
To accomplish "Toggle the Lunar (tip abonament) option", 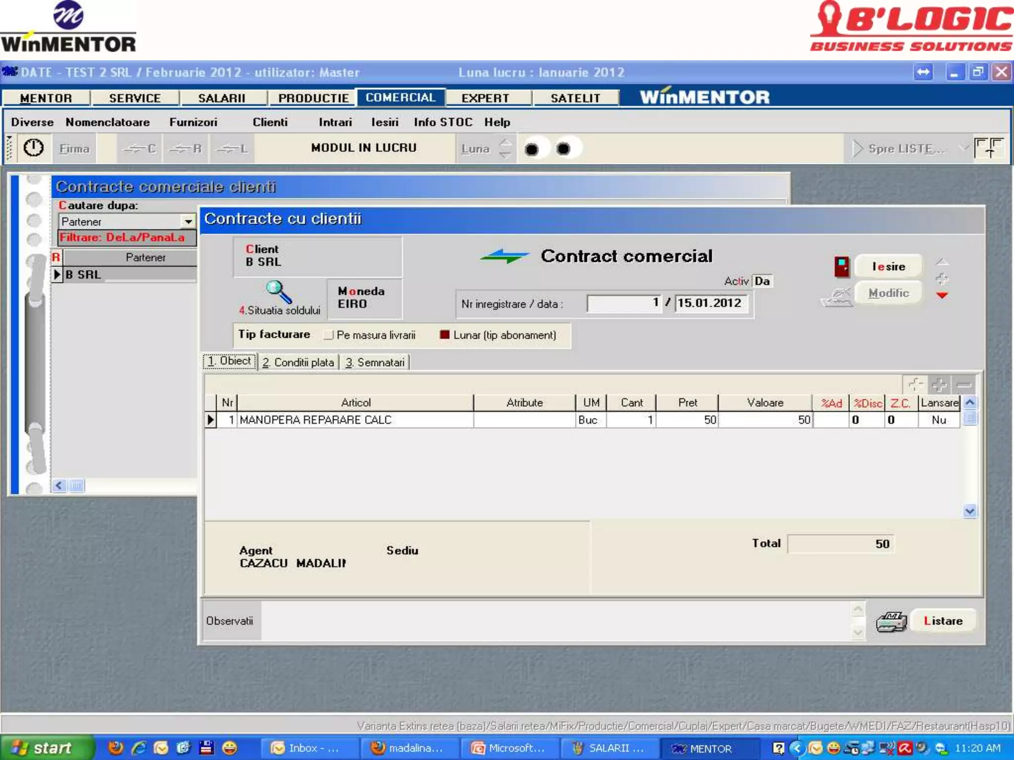I will tap(445, 335).
